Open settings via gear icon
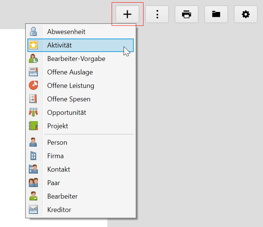 tap(246, 15)
